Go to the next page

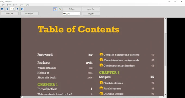[x=17, y=9]
